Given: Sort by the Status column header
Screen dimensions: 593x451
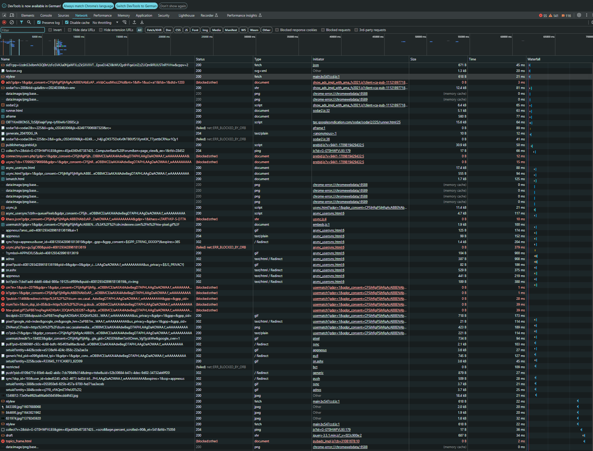Looking at the screenshot, I should click(224, 59).
